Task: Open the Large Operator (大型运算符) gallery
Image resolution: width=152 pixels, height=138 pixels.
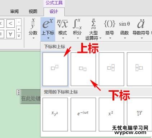Action: [93, 29]
